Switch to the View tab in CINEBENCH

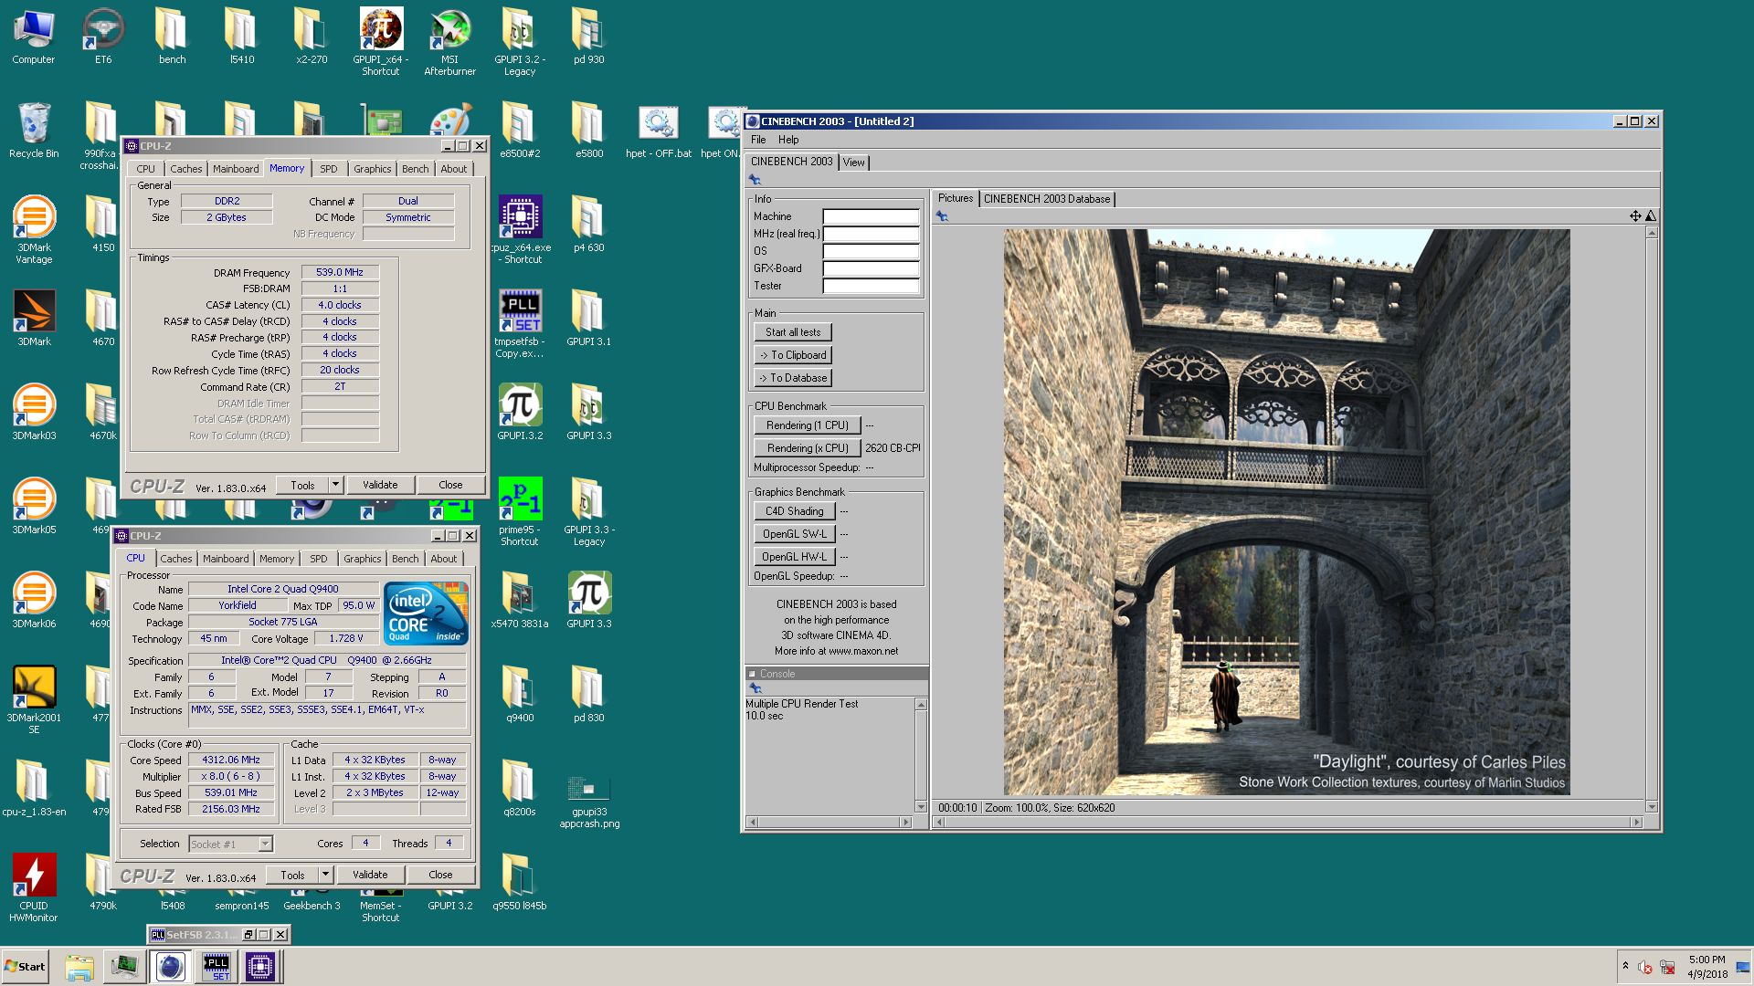(854, 163)
